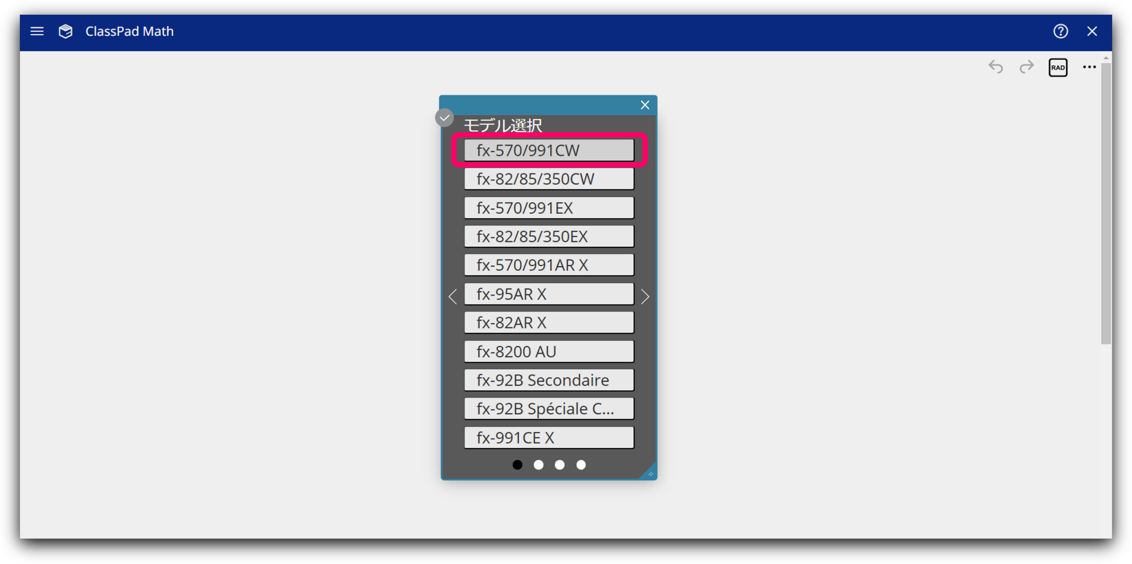This screenshot has height=564, width=1132.
Task: Click the ClassPad Math title text
Action: (130, 31)
